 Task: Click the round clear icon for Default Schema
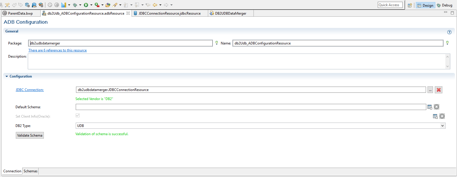coord(437,107)
